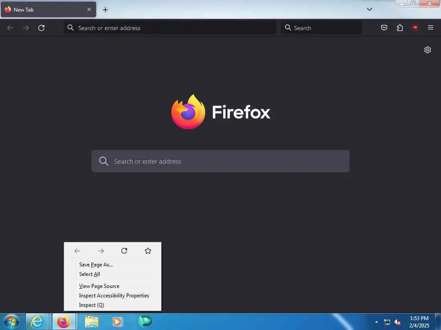Click the Back arrow in Firefox toolbar
This screenshot has height=330, width=441.
pos(10,28)
